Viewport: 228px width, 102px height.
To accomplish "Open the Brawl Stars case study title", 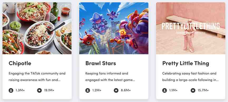I will tap(101, 63).
